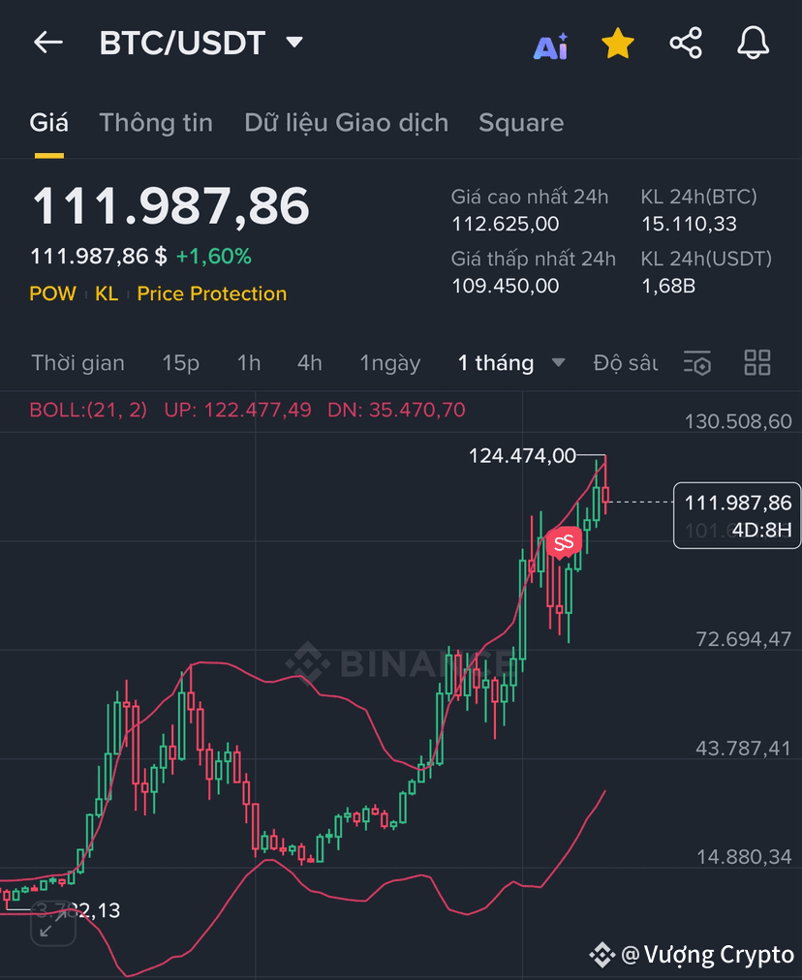Tap the share icon

pyautogui.click(x=686, y=44)
